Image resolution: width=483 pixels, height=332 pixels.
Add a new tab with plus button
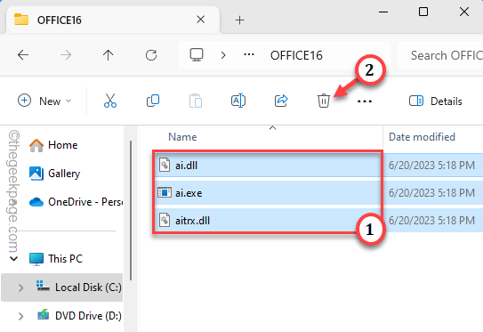click(239, 20)
